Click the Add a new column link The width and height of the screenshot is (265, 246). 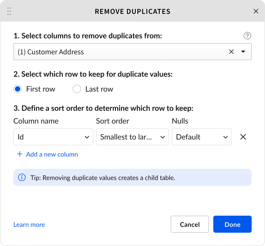(47, 154)
